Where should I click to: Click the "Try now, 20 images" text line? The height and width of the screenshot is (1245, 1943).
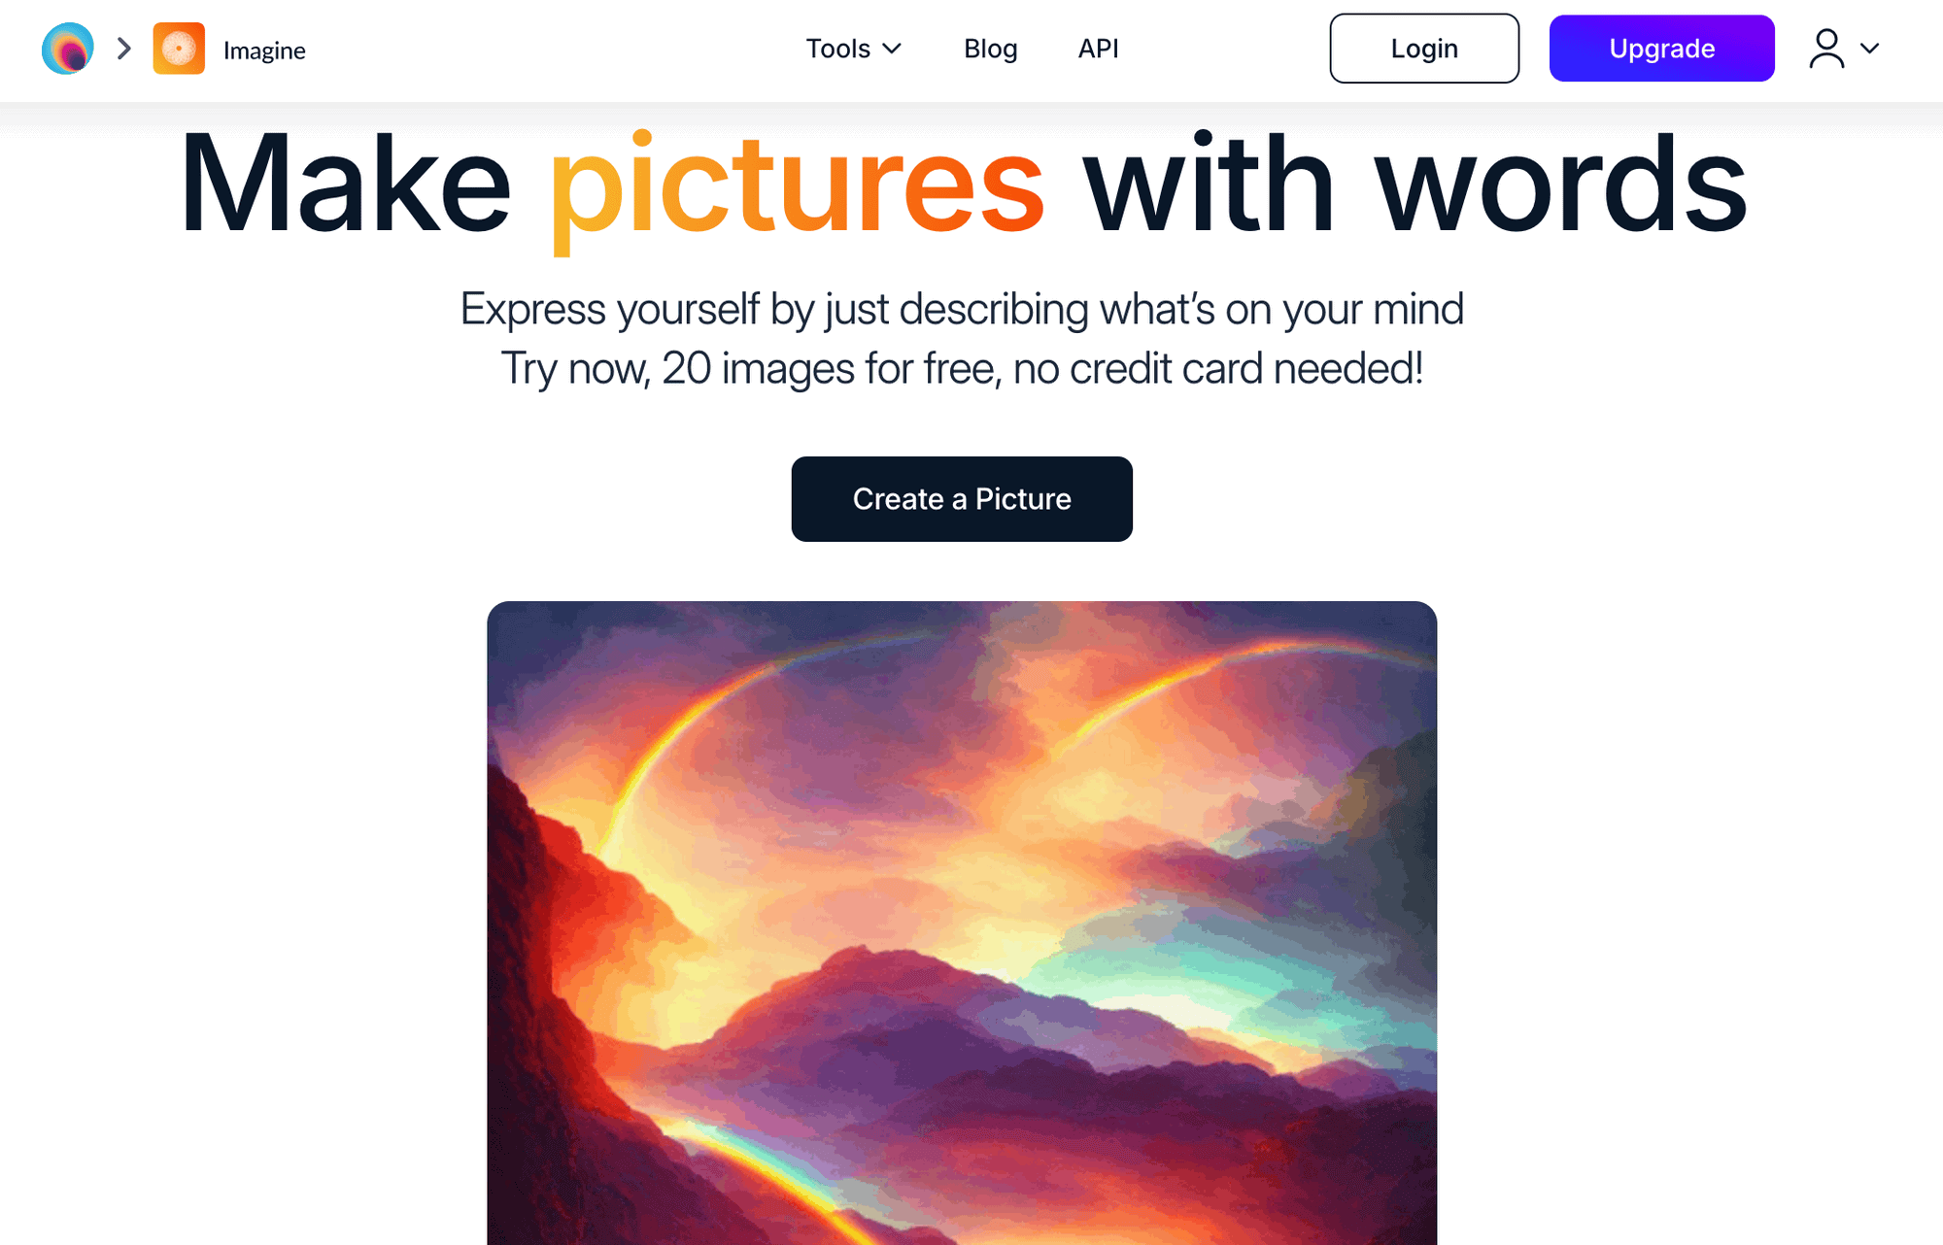[x=962, y=369]
